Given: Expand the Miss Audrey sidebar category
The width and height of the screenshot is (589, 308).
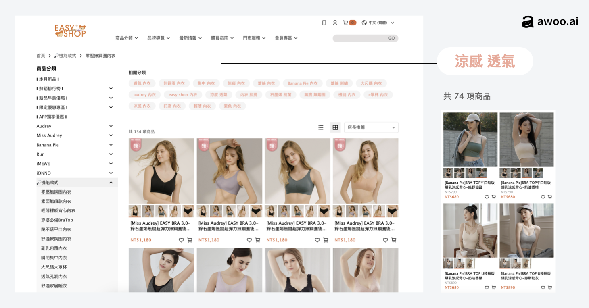Looking at the screenshot, I should pos(111,135).
